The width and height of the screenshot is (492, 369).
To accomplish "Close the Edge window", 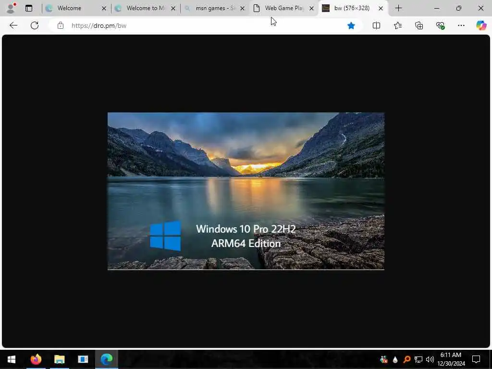I will [x=480, y=8].
